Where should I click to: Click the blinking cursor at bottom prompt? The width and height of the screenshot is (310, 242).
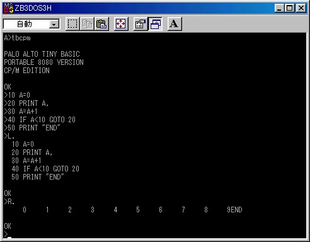tap(9, 238)
